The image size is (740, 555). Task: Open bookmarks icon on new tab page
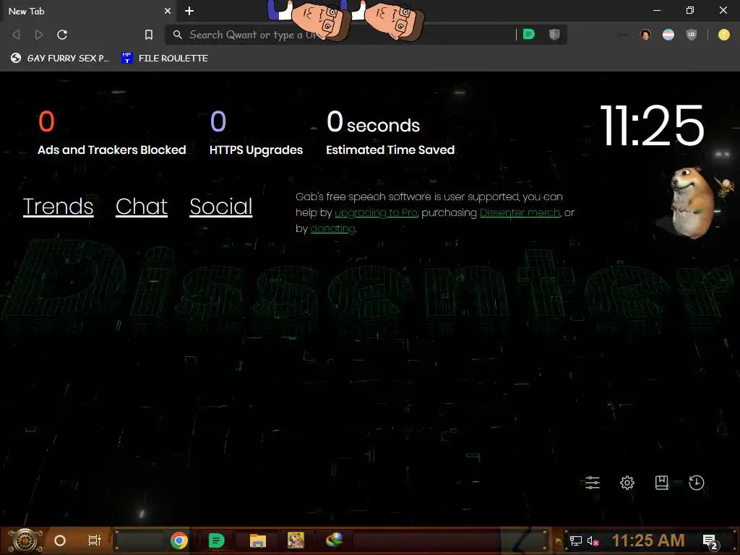pyautogui.click(x=662, y=483)
